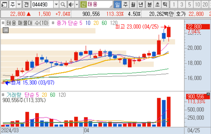The width and height of the screenshot is (211, 134).
Task: Click the change percent +7.04%
Action: point(63,14)
